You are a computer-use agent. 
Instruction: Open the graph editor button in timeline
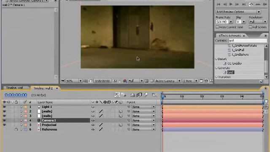tap(154, 95)
